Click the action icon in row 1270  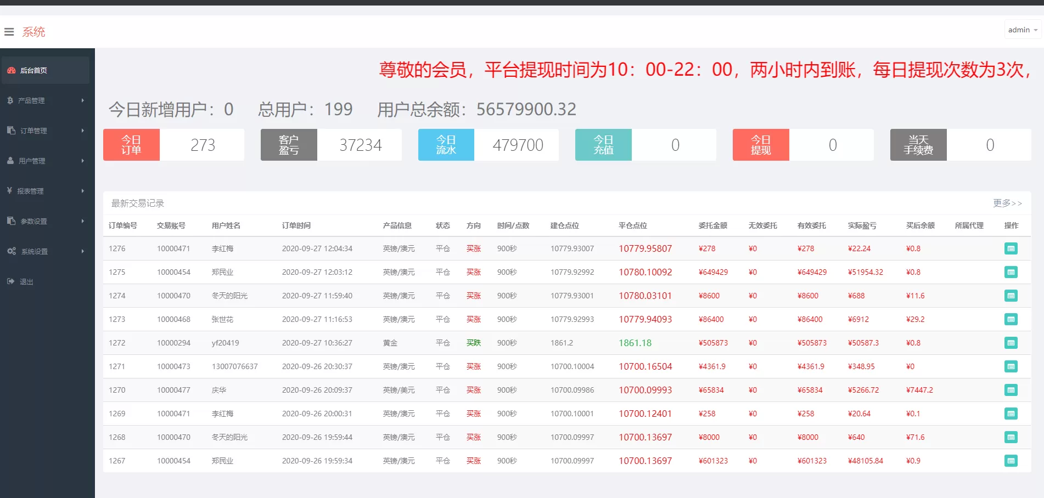tap(1011, 390)
